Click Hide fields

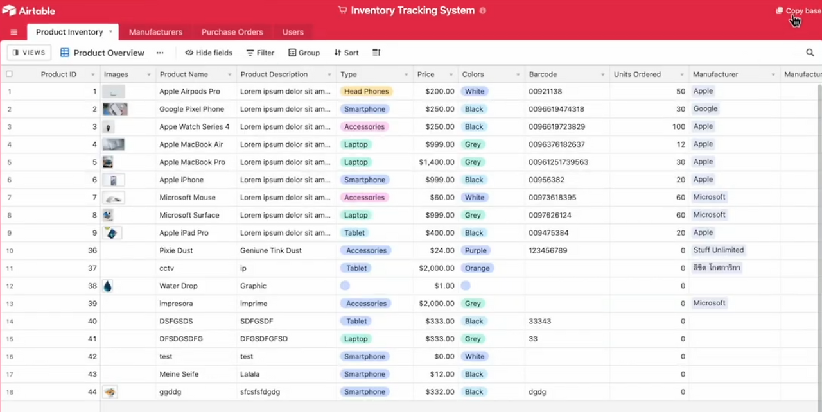(x=209, y=53)
